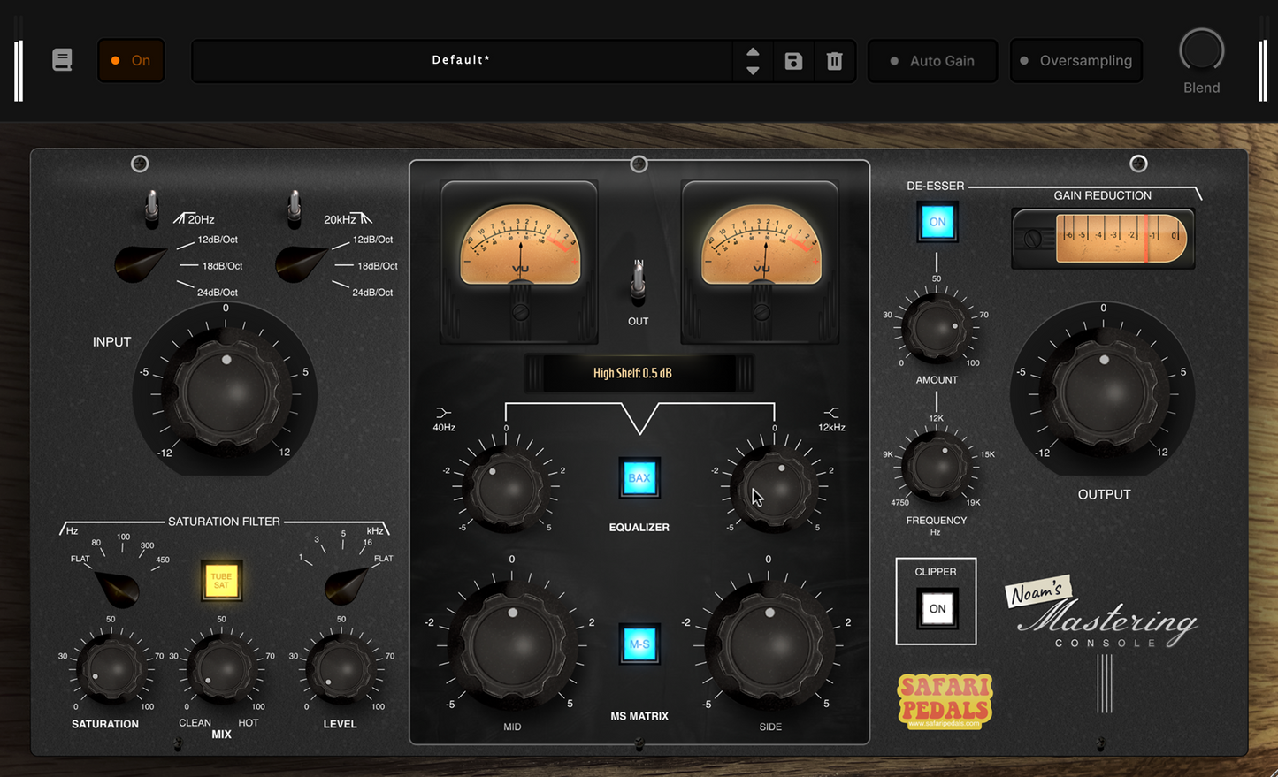Flick the 20Hz high-pass filter switch
Viewport: 1278px width, 777px height.
tap(151, 207)
